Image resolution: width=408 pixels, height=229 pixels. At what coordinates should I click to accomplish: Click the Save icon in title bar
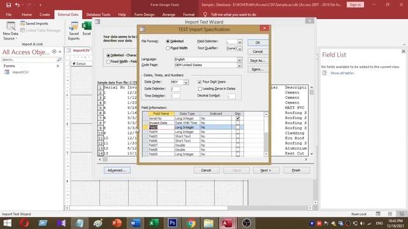tap(8, 5)
